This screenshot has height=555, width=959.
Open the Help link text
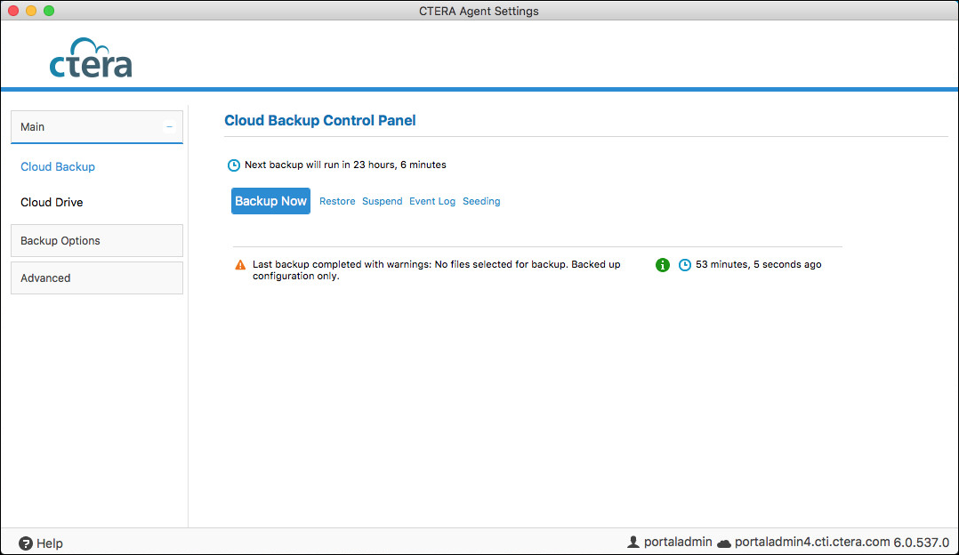(x=50, y=543)
